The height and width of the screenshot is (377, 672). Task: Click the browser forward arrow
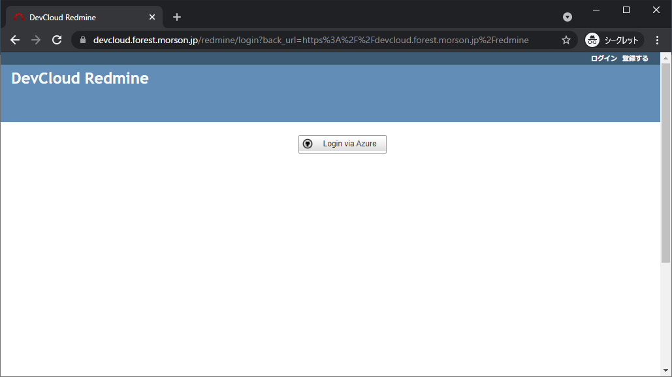[x=36, y=40]
